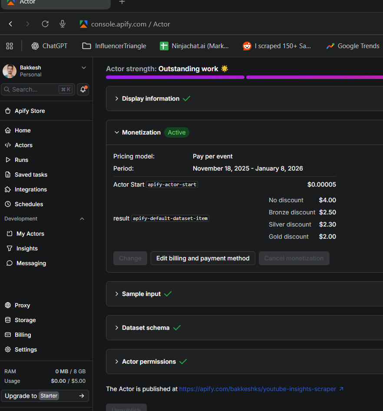Open the apps grid icon in bookmarks bar
The image size is (383, 411).
[x=10, y=46]
